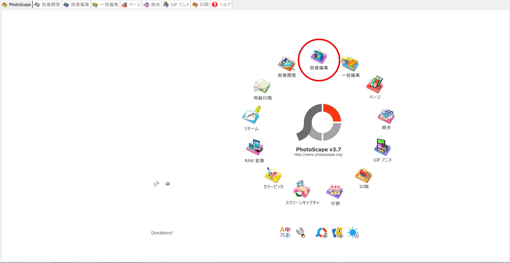Click the language selection icon (A中가あ)
Image resolution: width=510 pixels, height=263 pixels.
285,233
